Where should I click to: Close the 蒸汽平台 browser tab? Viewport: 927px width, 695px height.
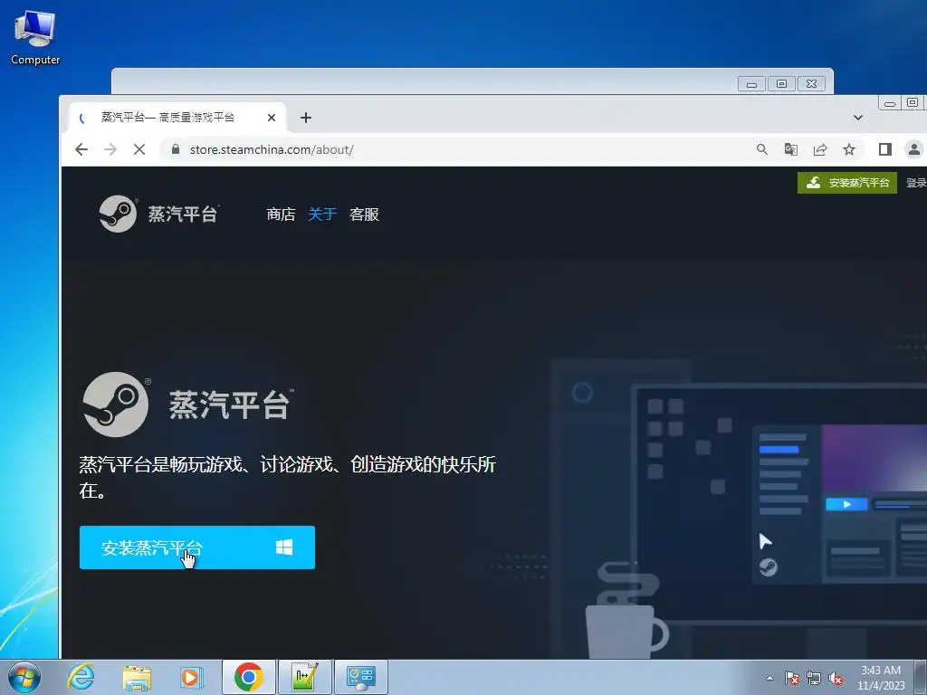point(272,118)
